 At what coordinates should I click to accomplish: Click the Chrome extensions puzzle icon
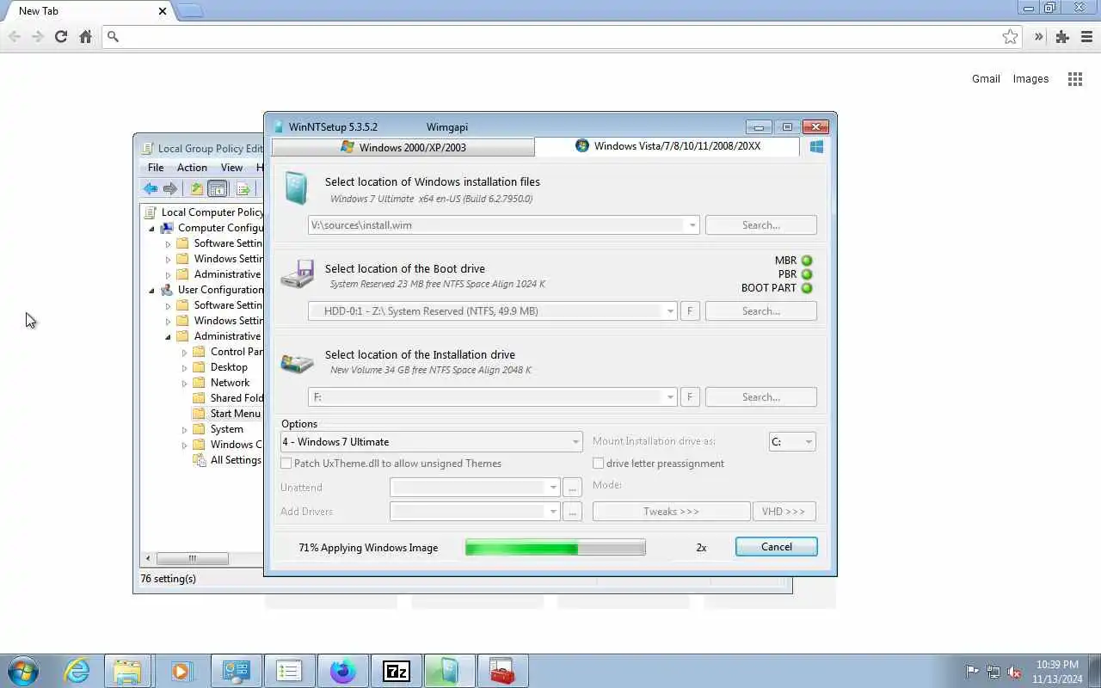tap(1062, 37)
